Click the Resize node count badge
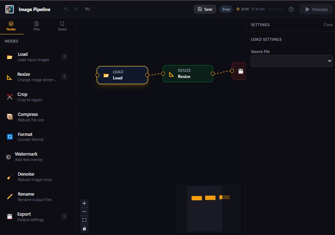Viewport: 335px width, 235px height. (x=64, y=77)
